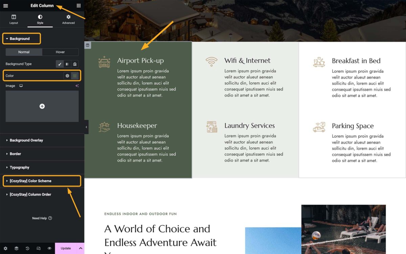
Task: Select gradient background type icon
Action: tap(67, 64)
